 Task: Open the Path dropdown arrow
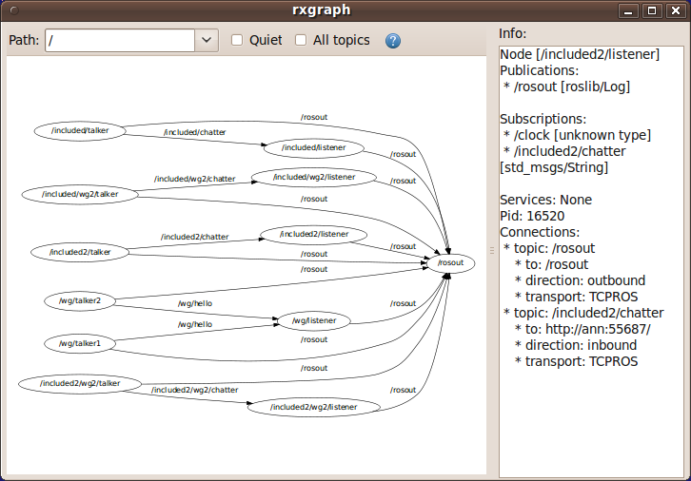[207, 40]
